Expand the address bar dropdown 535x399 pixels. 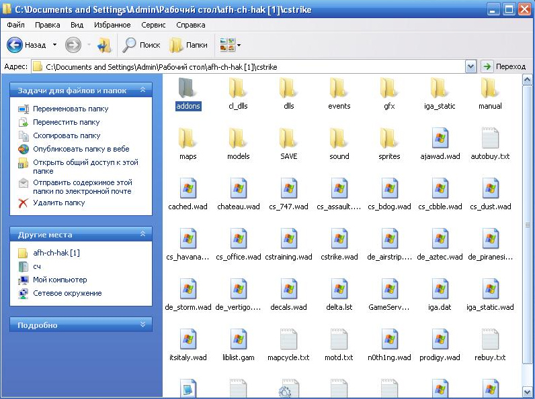470,67
